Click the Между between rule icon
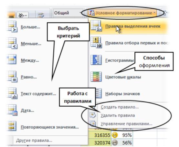 [11, 59]
